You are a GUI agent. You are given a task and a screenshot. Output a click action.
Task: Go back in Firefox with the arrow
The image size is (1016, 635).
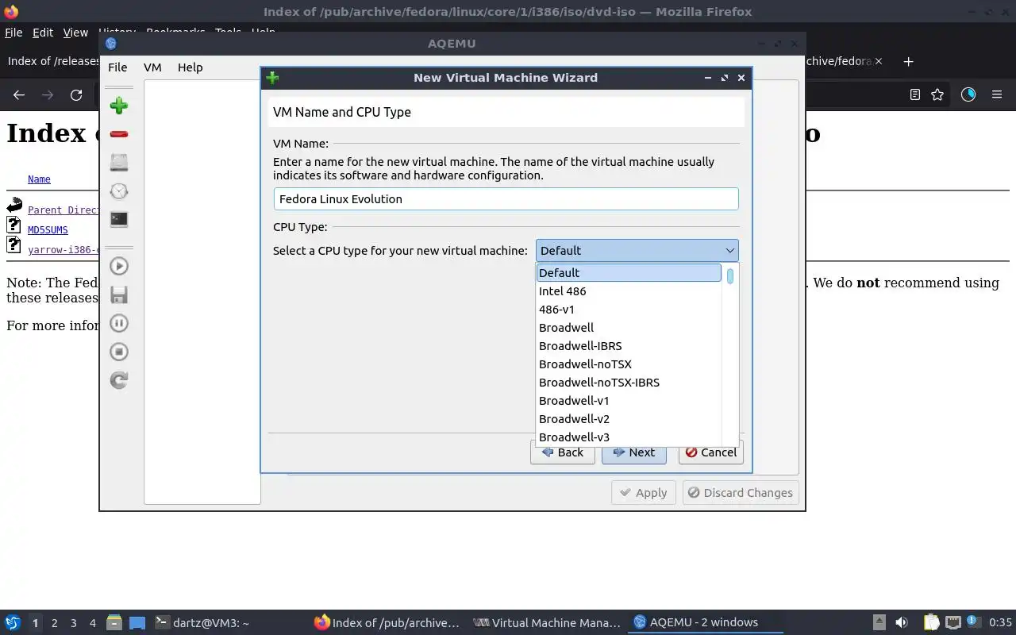(x=19, y=94)
